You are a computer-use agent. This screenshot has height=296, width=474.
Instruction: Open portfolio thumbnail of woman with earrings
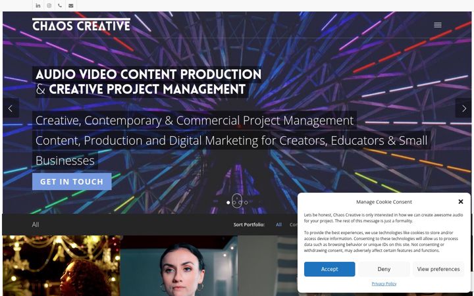[x=178, y=266]
